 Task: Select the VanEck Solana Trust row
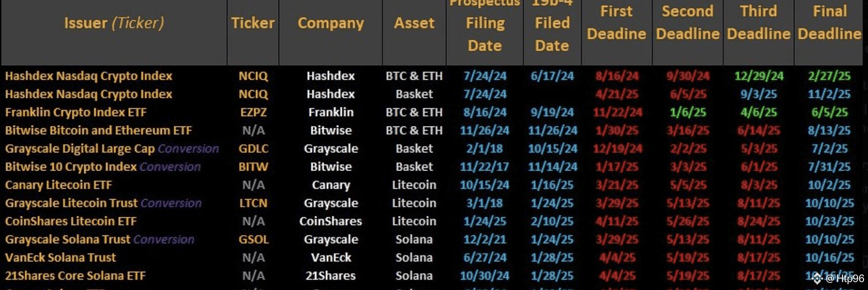432,257
